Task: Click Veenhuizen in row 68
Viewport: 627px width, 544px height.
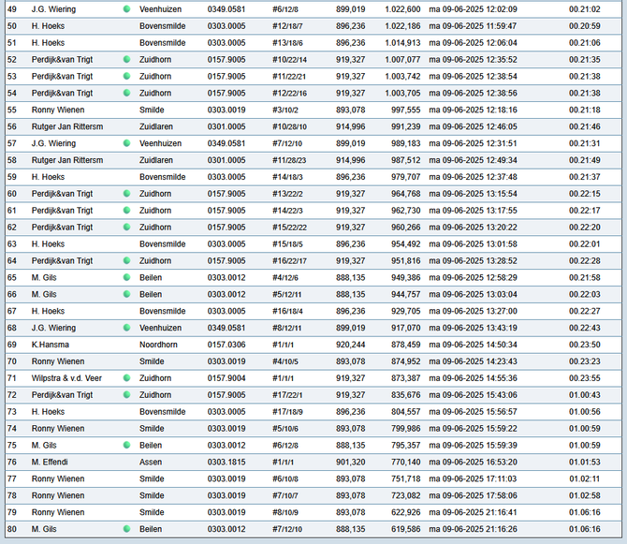Action: [160, 328]
